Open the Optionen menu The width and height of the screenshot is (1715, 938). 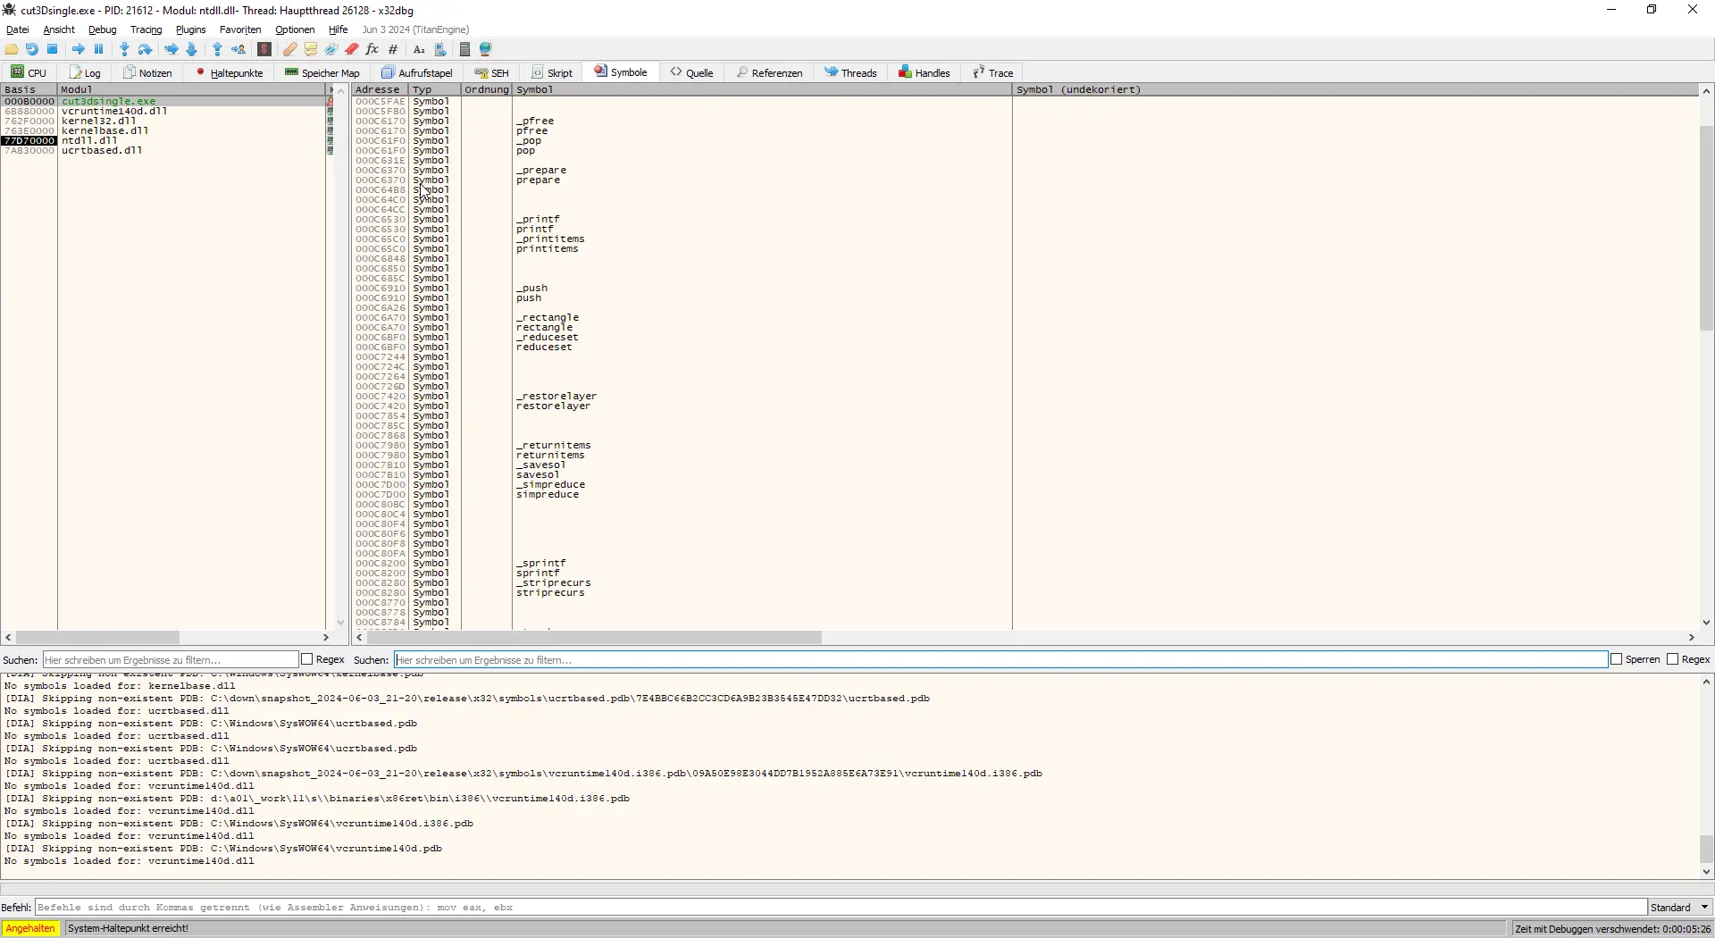(x=295, y=29)
